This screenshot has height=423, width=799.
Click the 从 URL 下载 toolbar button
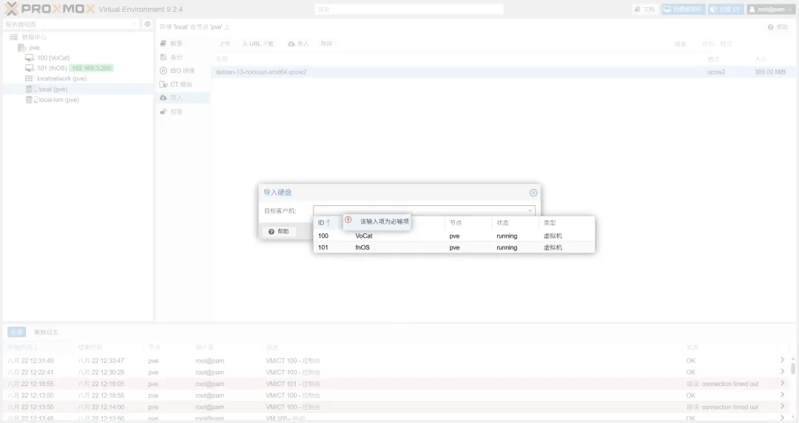pos(258,44)
